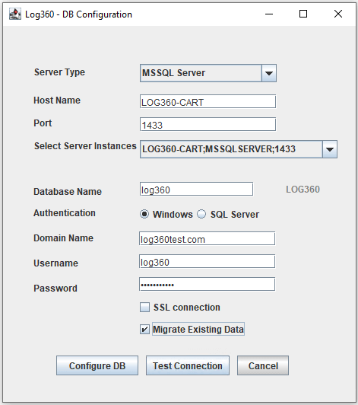
Task: Maximize the DB Configuration window
Action: tap(303, 14)
